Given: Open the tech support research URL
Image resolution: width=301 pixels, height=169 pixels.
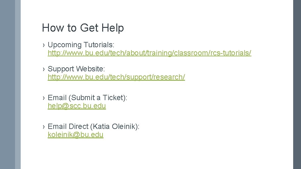Looking at the screenshot, I should pos(116,77).
